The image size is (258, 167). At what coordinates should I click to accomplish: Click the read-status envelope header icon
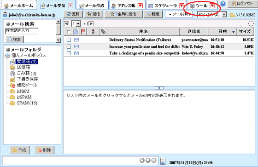coord(76,31)
